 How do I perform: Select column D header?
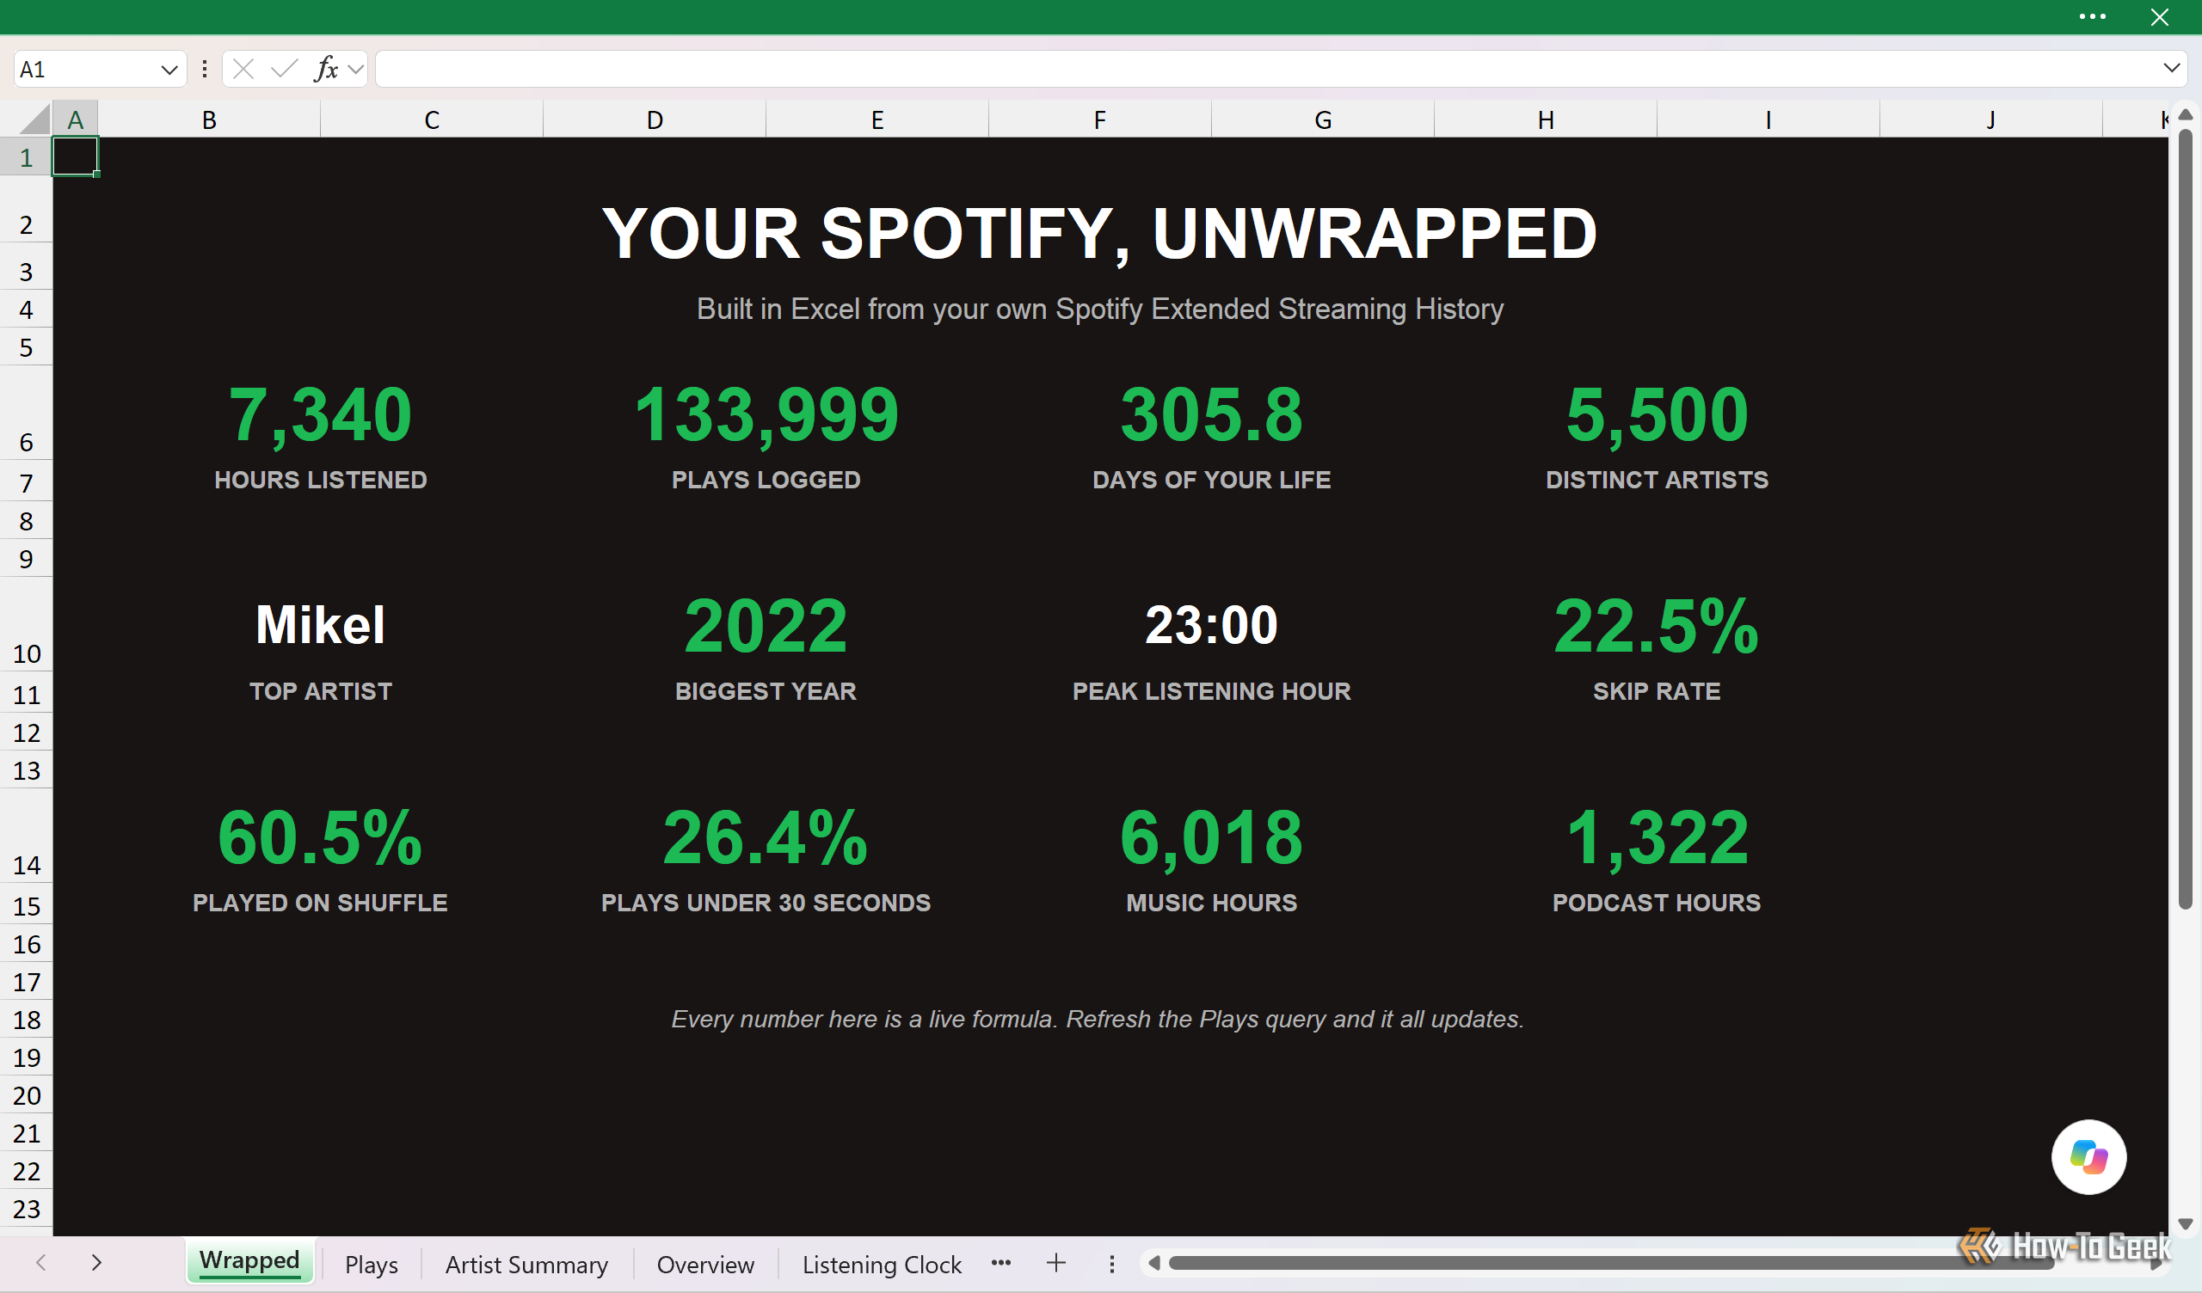[655, 119]
